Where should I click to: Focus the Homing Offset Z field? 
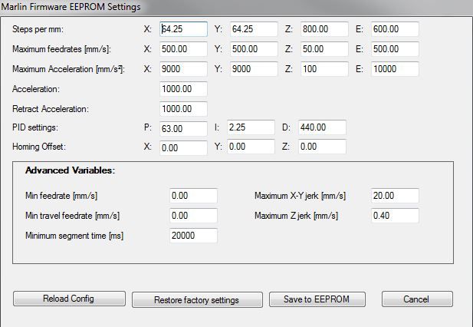pyautogui.click(x=322, y=147)
